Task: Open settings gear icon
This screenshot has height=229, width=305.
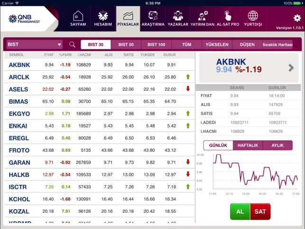Action: (x=297, y=18)
